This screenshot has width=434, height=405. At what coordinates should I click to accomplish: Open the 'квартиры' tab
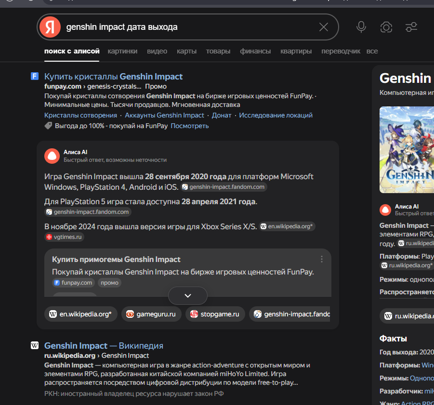[296, 51]
